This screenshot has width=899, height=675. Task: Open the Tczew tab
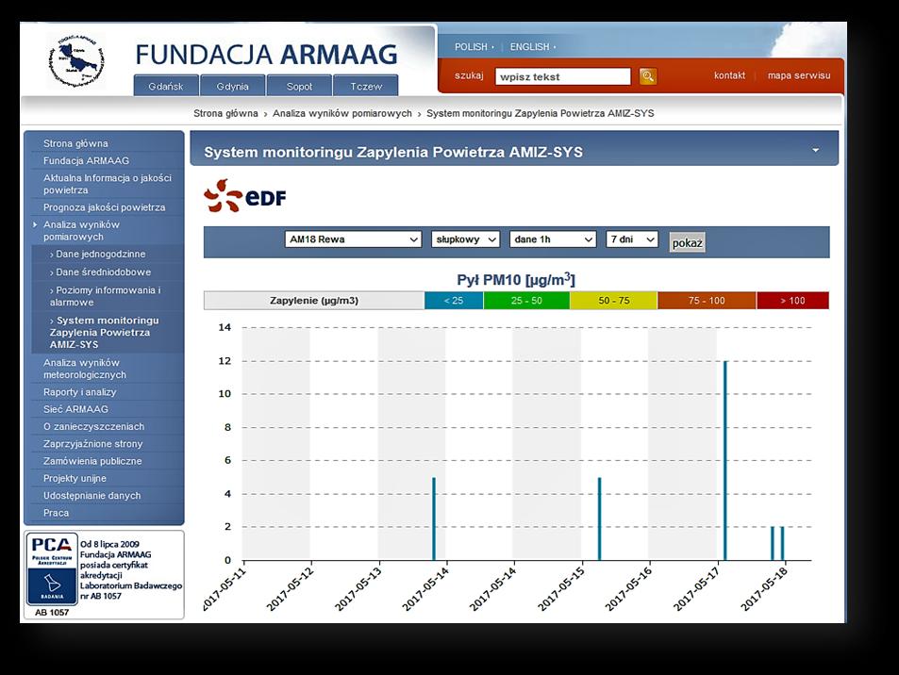pos(366,86)
